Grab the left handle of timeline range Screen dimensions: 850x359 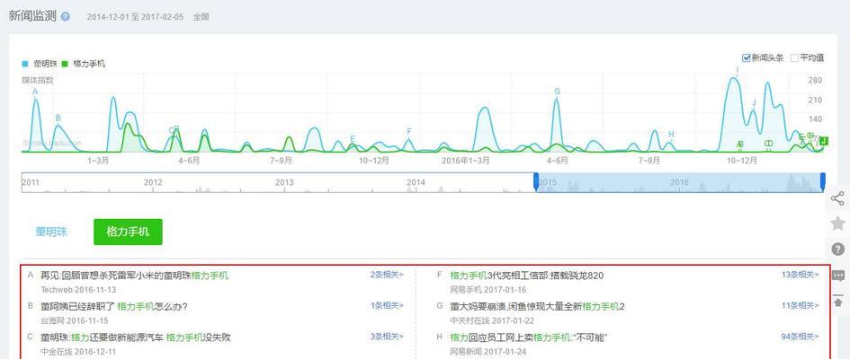[536, 180]
